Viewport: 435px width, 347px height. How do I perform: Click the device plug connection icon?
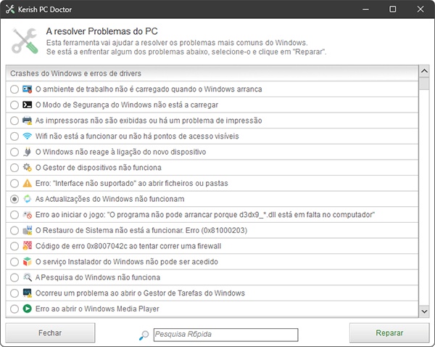28,152
